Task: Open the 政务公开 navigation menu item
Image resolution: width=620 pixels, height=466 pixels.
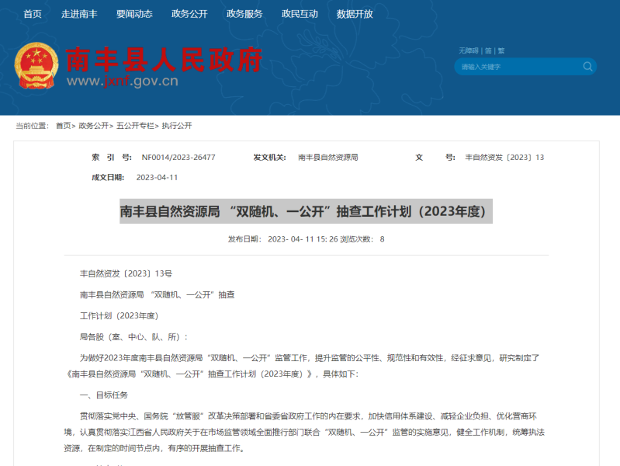Action: click(189, 14)
